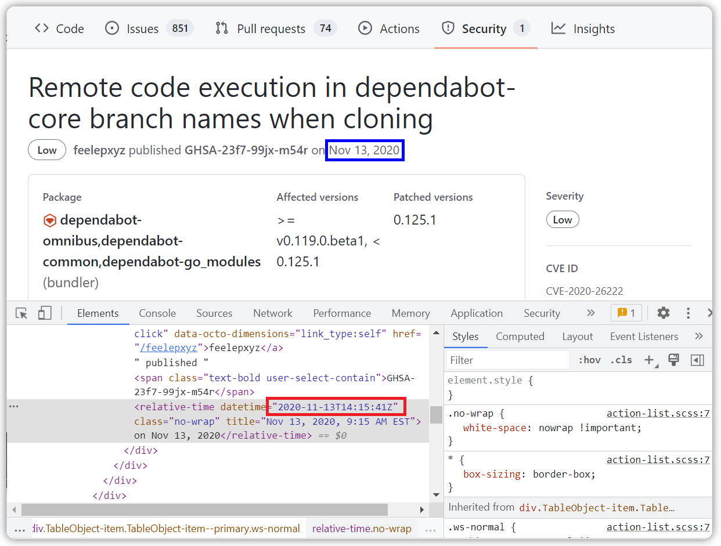The width and height of the screenshot is (721, 546).
Task: Click the Styles Filter input field
Action: tap(508, 360)
